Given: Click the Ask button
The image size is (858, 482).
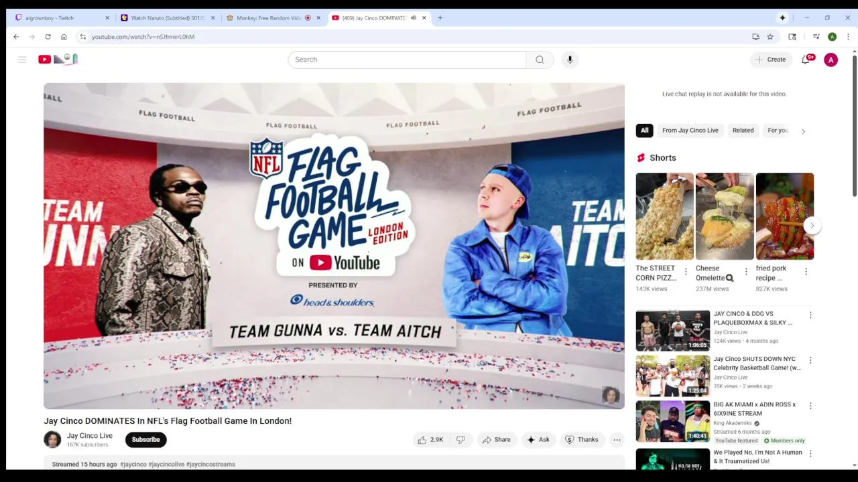Looking at the screenshot, I should coord(538,440).
